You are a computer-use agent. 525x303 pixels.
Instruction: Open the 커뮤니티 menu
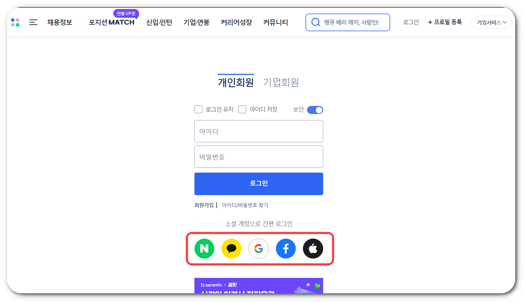[x=276, y=22]
